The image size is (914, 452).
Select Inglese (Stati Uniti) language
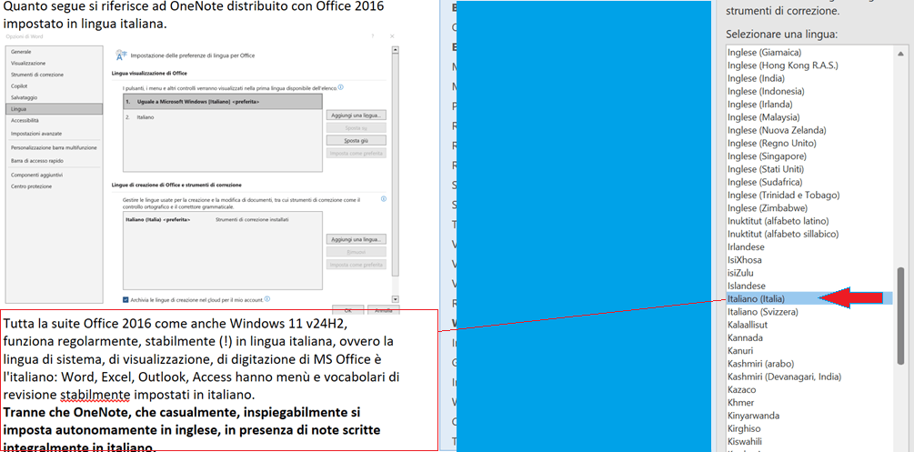[x=766, y=169]
